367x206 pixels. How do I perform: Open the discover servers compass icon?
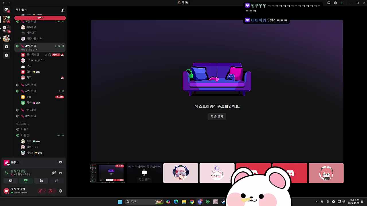click(x=6, y=55)
